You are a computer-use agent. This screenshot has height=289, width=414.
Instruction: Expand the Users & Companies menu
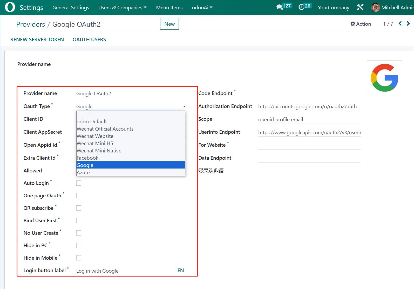click(x=122, y=8)
